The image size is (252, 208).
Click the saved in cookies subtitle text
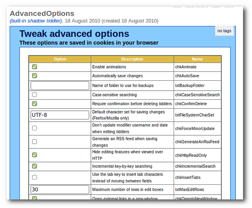coord(89,43)
